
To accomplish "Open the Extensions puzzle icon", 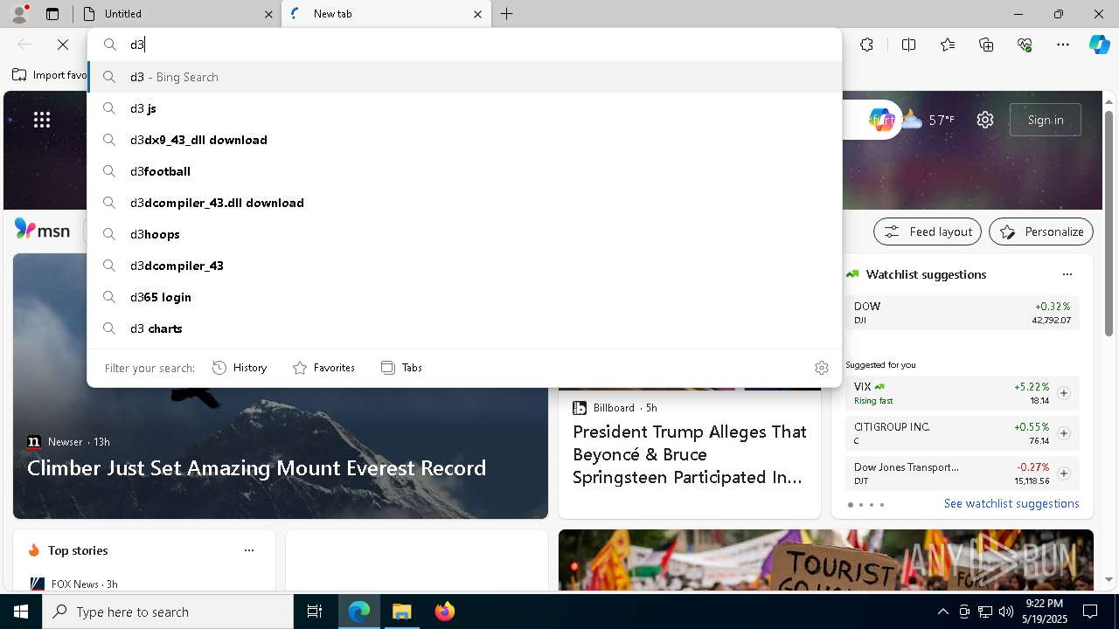I will point(866,45).
